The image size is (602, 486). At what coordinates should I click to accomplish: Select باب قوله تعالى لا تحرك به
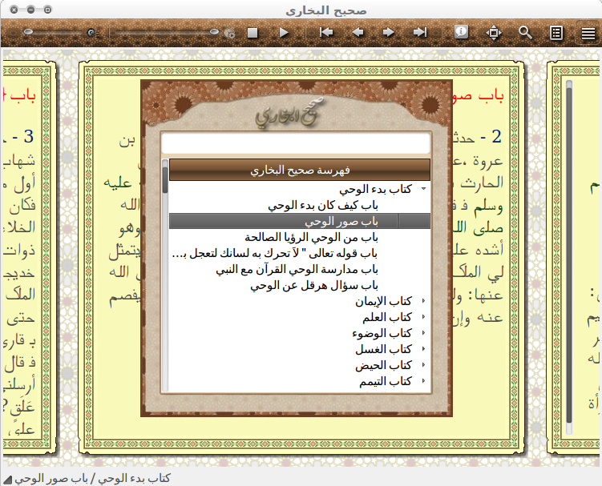point(275,254)
